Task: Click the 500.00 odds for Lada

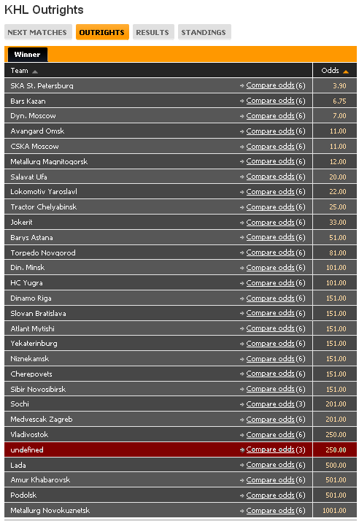Action: point(336,466)
